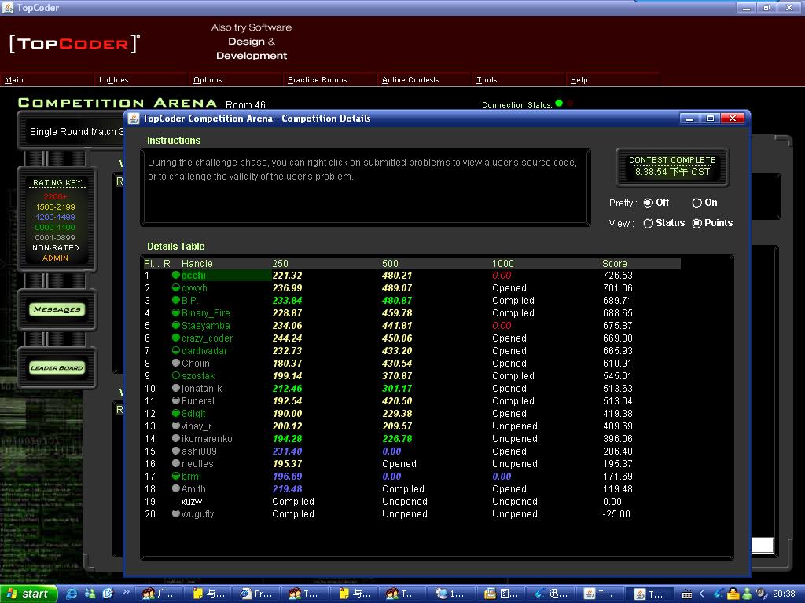
Task: Click rating icon beside Chojin
Action: [175, 363]
